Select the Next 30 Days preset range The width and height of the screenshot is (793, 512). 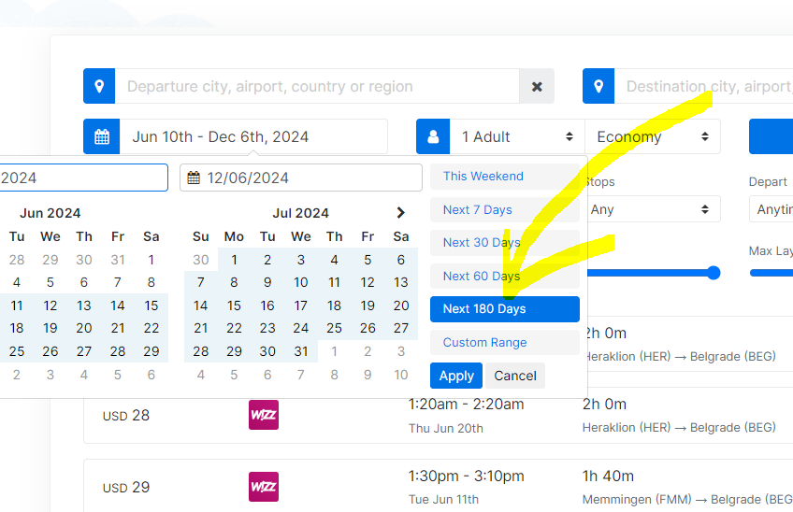coord(505,243)
